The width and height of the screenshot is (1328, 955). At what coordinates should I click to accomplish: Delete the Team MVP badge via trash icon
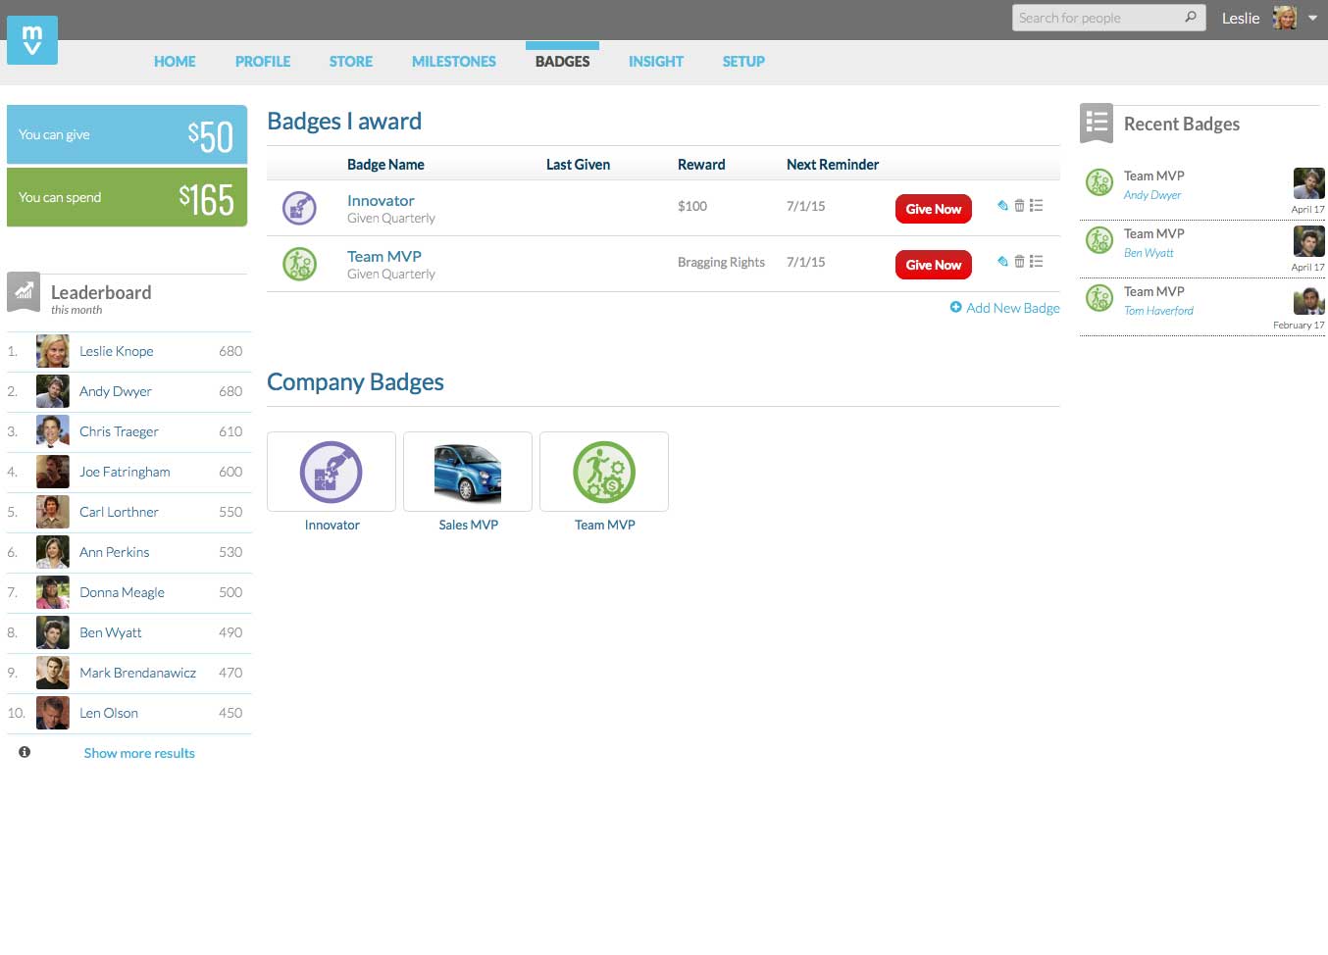pos(1019,262)
